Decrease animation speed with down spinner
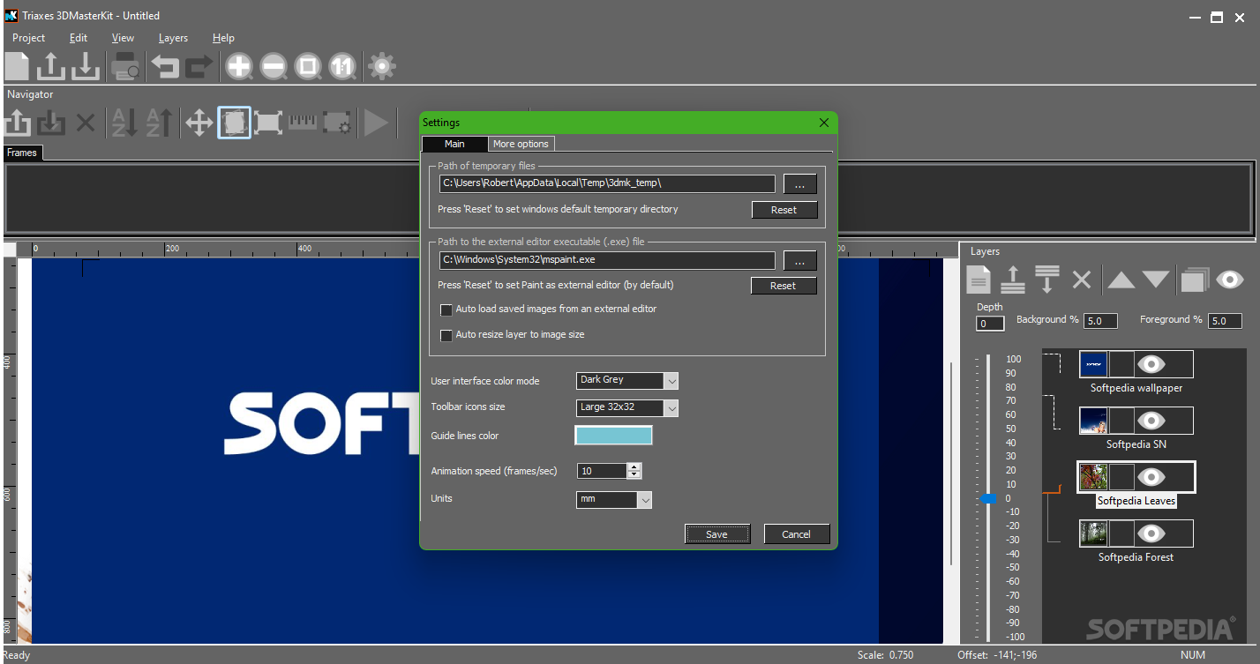1260x664 pixels. (x=634, y=475)
